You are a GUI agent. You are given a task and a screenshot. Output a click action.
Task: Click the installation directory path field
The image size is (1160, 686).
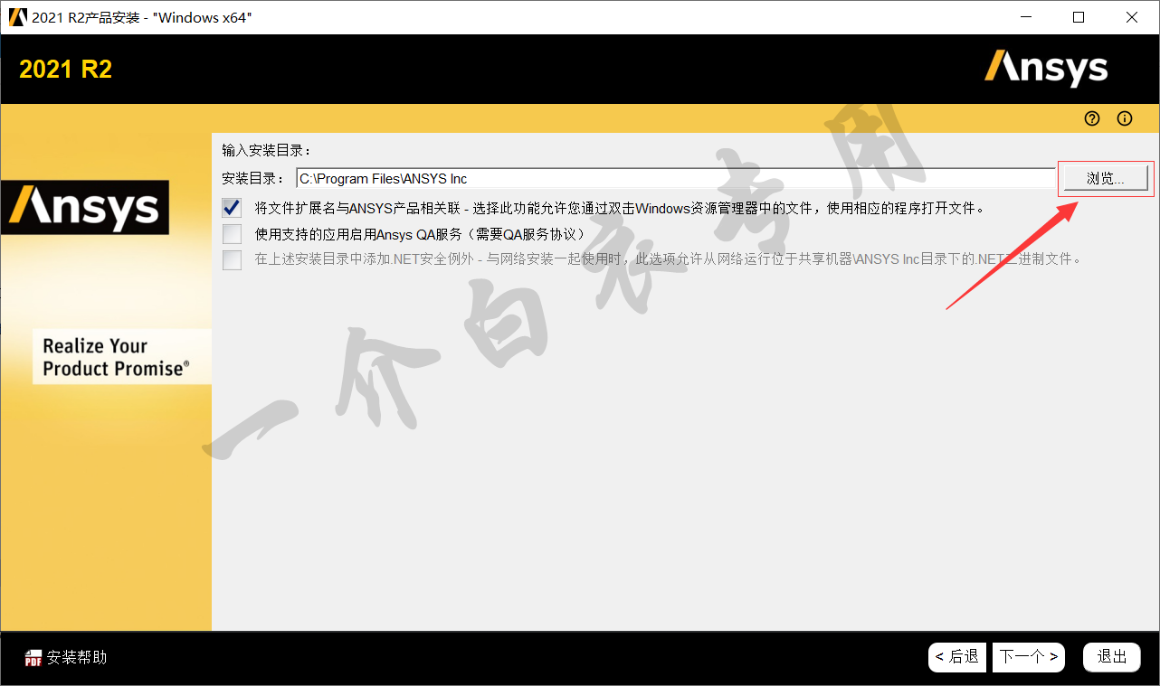675,179
